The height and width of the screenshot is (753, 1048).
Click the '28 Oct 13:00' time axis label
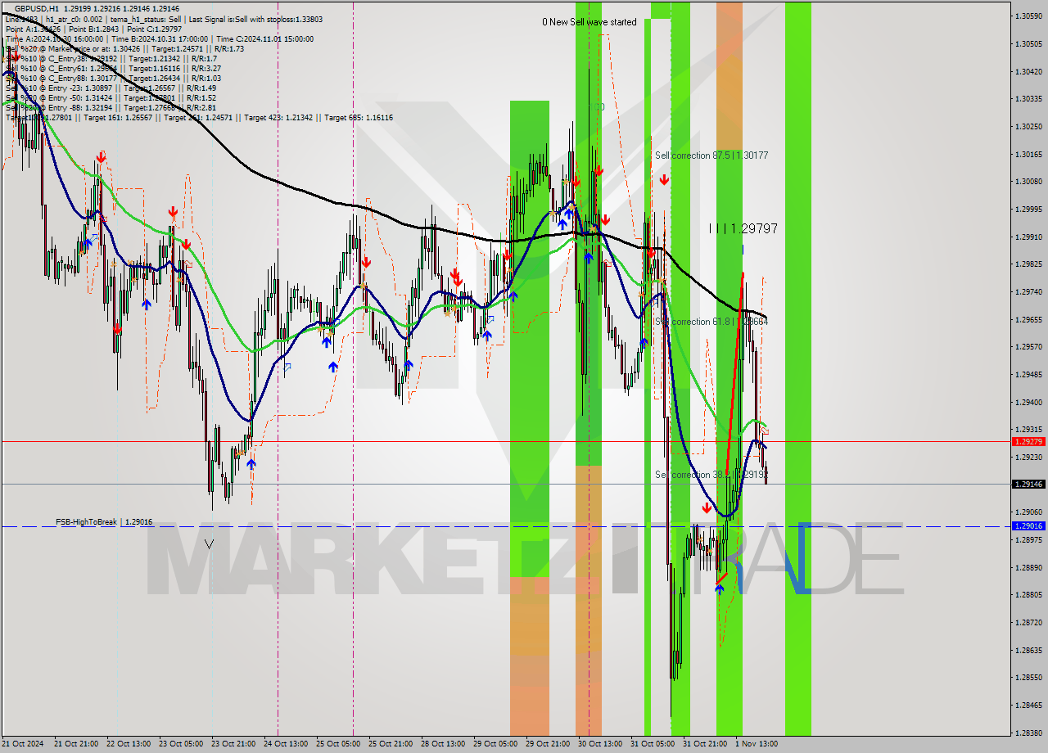443,744
